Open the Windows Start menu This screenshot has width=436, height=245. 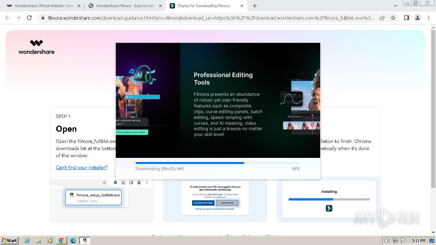click(x=9, y=241)
